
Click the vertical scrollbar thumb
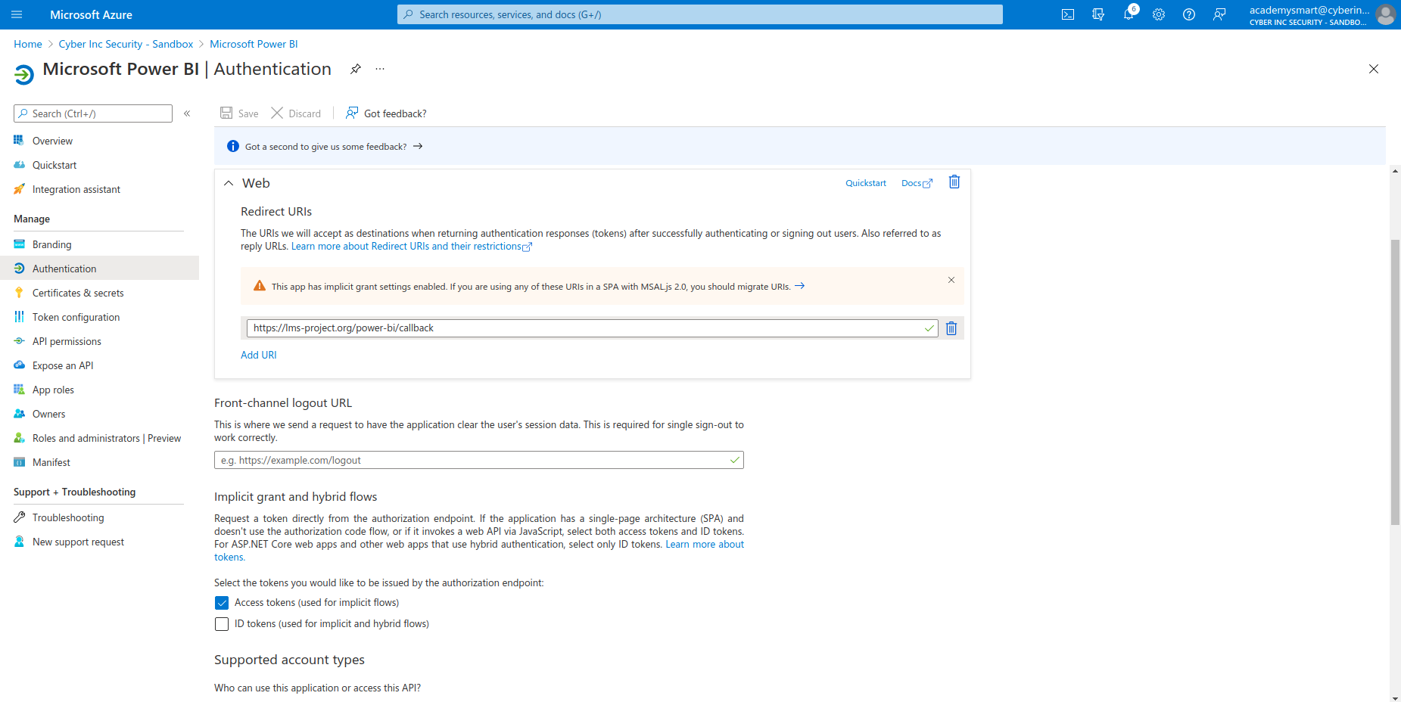click(1395, 382)
